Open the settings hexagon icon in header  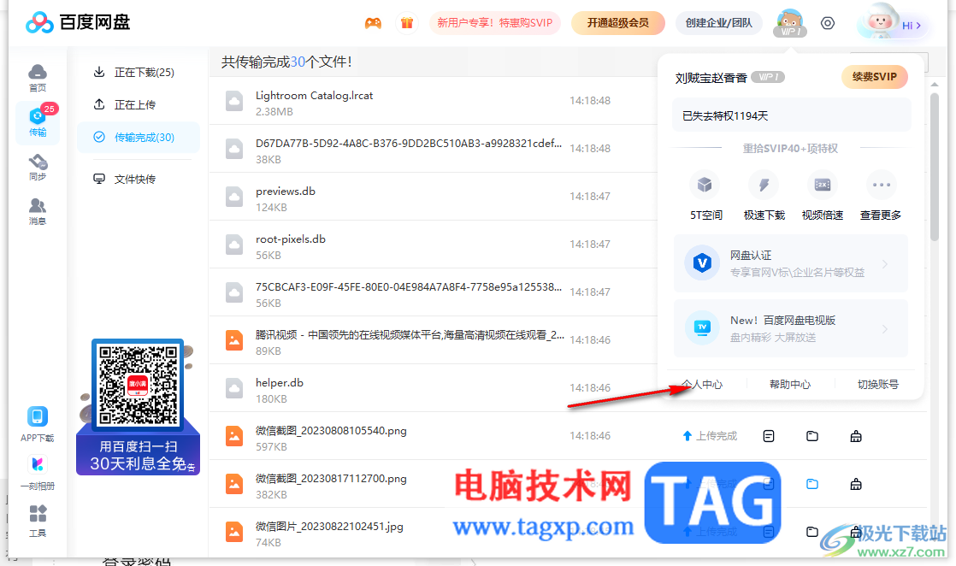(828, 23)
